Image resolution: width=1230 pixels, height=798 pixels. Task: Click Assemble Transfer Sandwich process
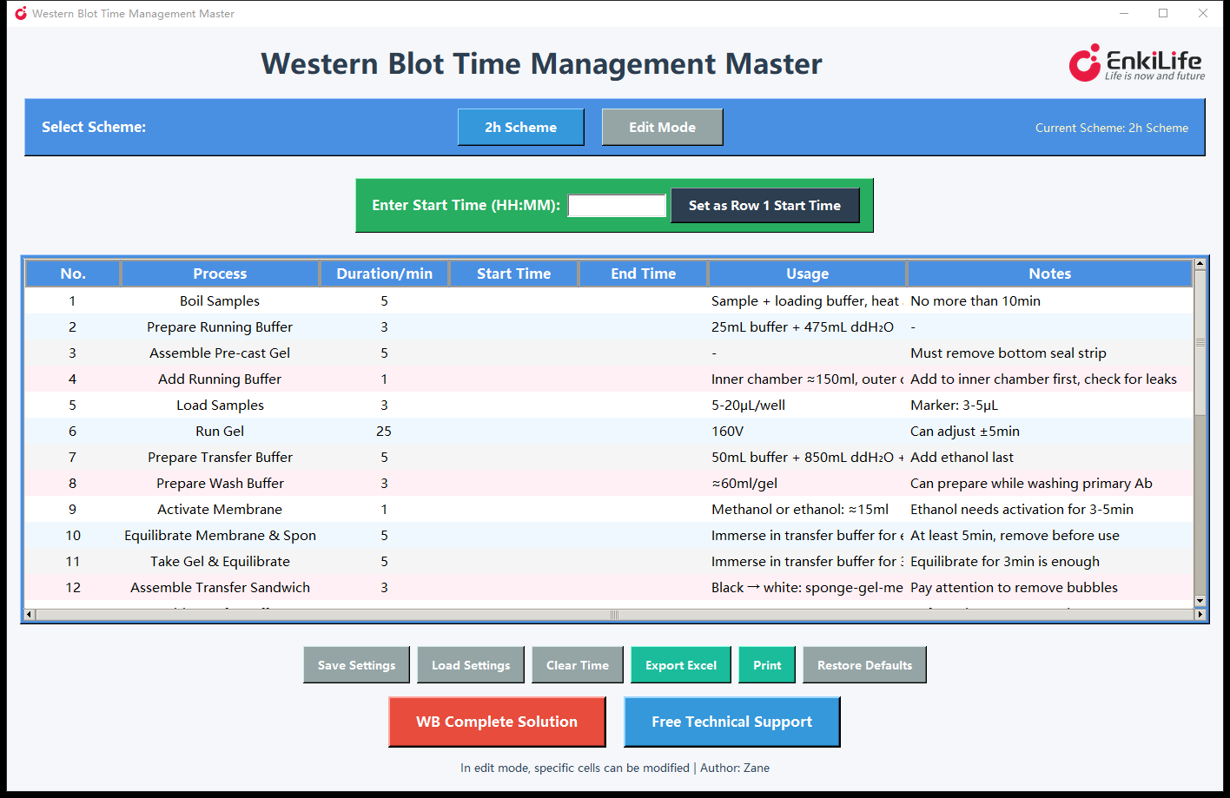click(x=220, y=588)
